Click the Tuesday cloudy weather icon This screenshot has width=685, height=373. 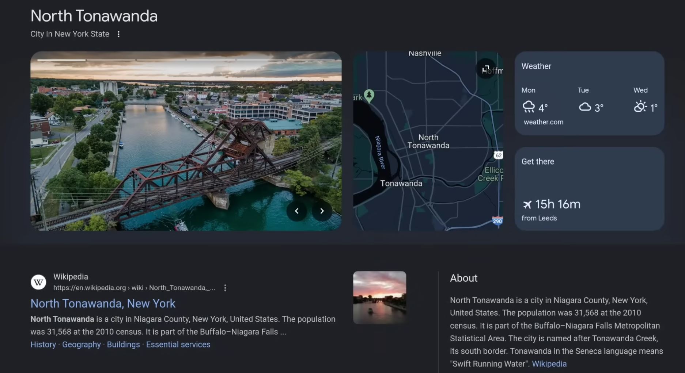pos(585,107)
